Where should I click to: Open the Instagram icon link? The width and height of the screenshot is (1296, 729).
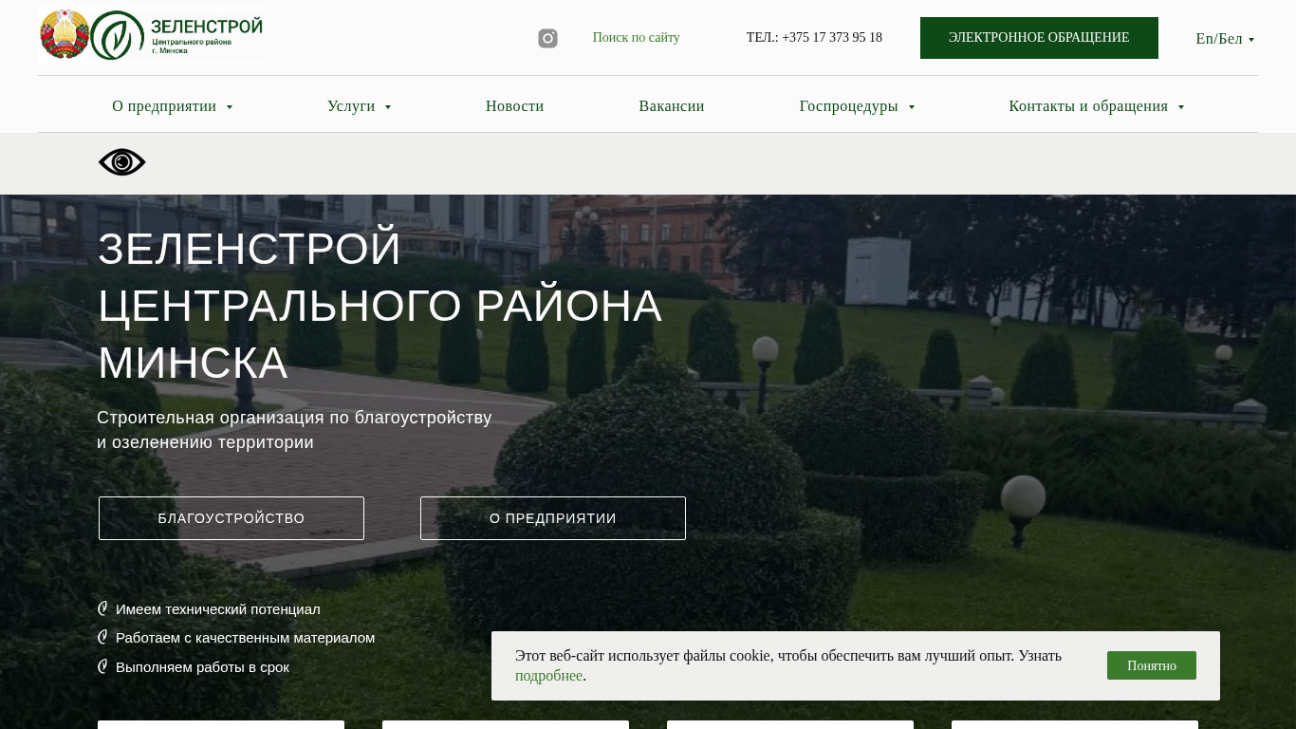[x=547, y=38]
